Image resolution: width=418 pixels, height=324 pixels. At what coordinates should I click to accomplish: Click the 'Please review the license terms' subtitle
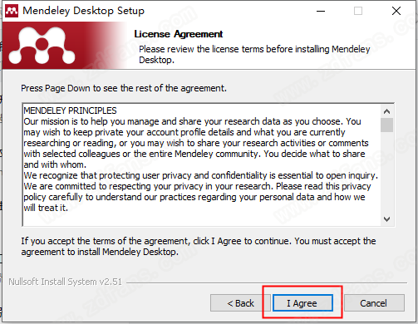pyautogui.click(x=254, y=54)
